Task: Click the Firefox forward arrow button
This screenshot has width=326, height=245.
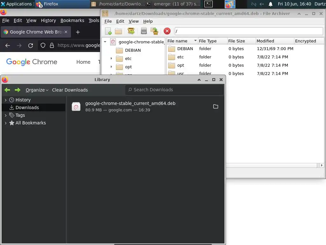Action: click(19, 45)
